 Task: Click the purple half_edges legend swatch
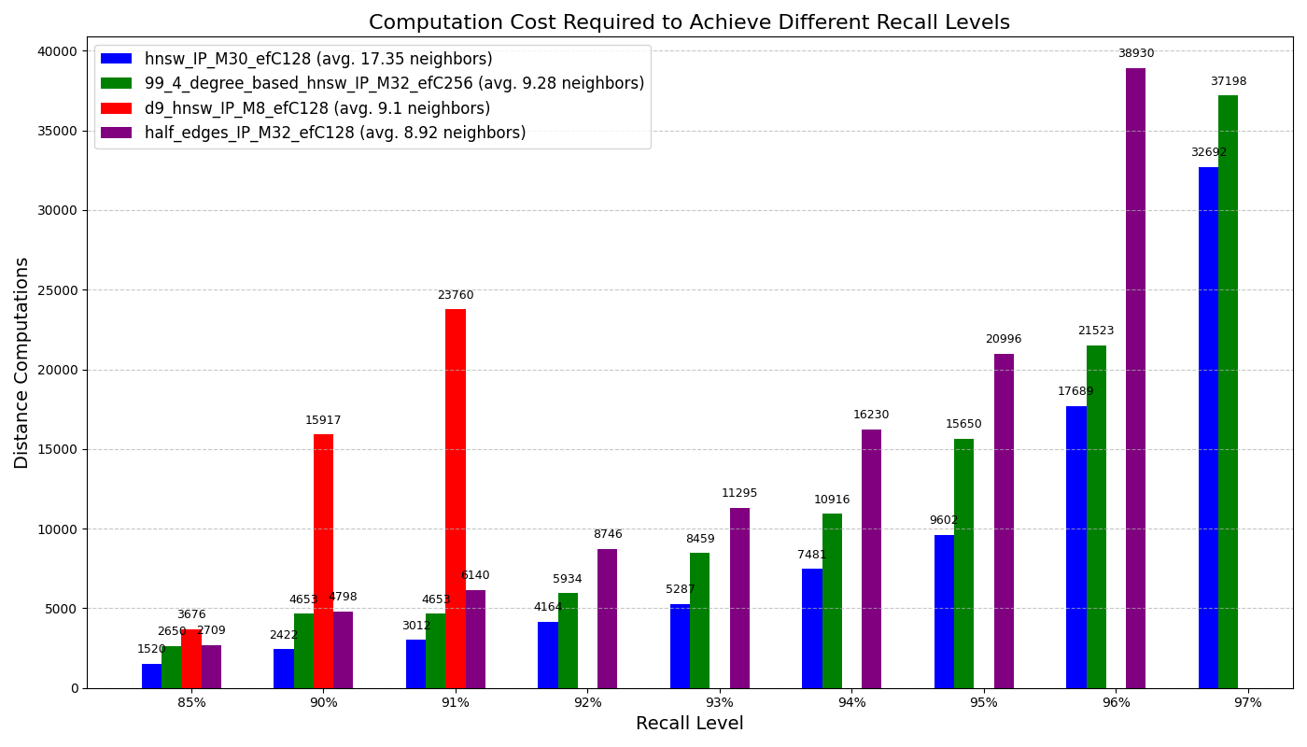pos(116,133)
